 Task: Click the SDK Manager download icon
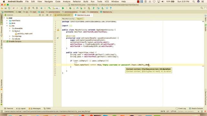[103, 8]
